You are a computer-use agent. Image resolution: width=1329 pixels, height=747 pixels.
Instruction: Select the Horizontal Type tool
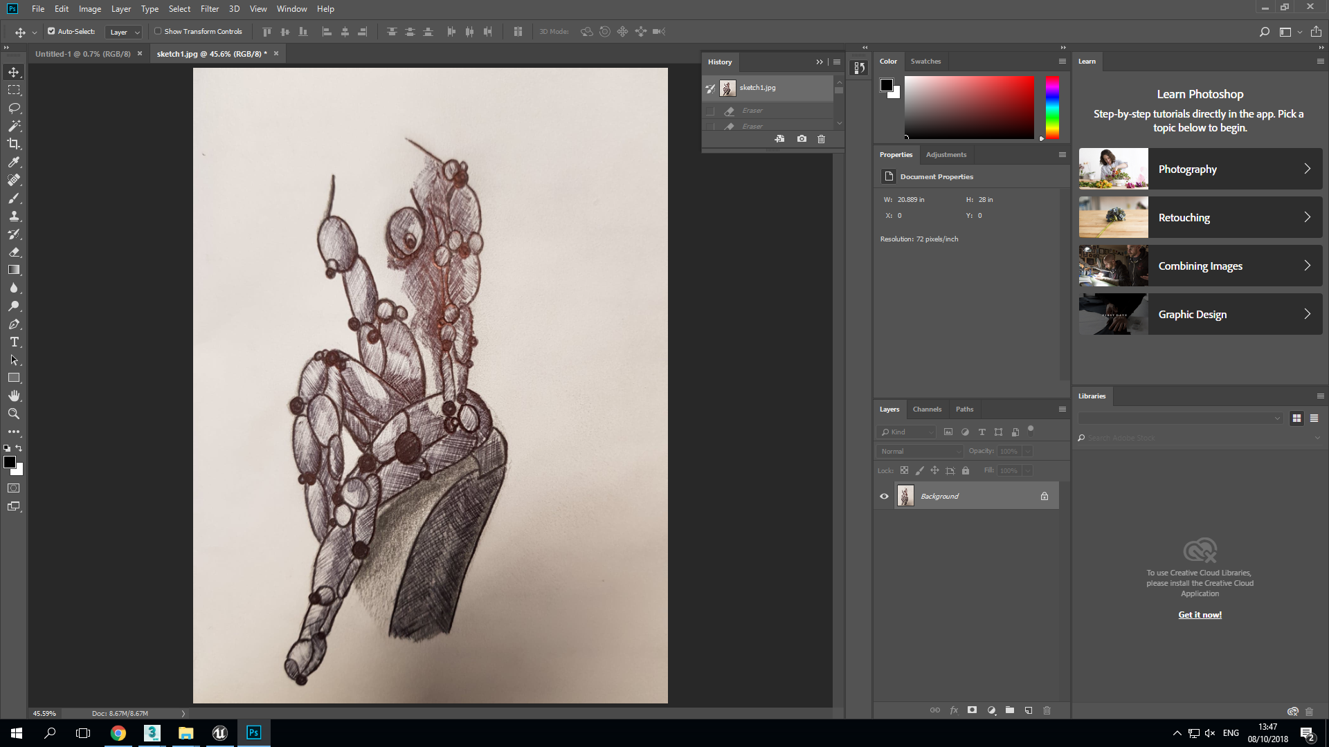pyautogui.click(x=14, y=342)
